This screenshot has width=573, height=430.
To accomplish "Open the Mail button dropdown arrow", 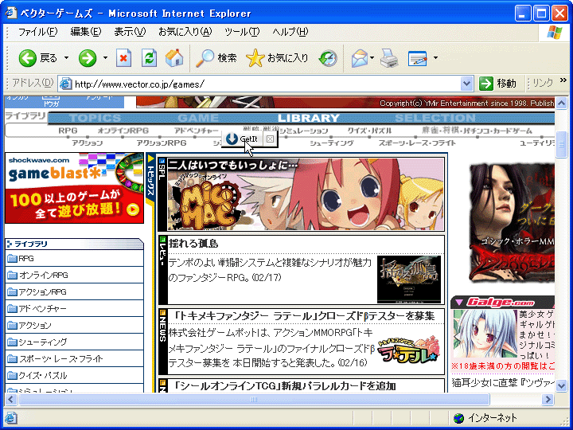I will coord(372,58).
